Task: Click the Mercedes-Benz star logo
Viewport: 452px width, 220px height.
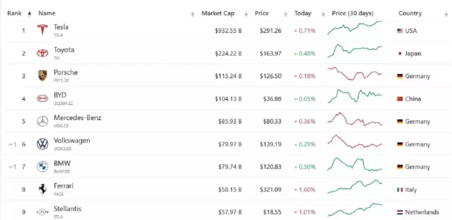Action: (x=42, y=121)
